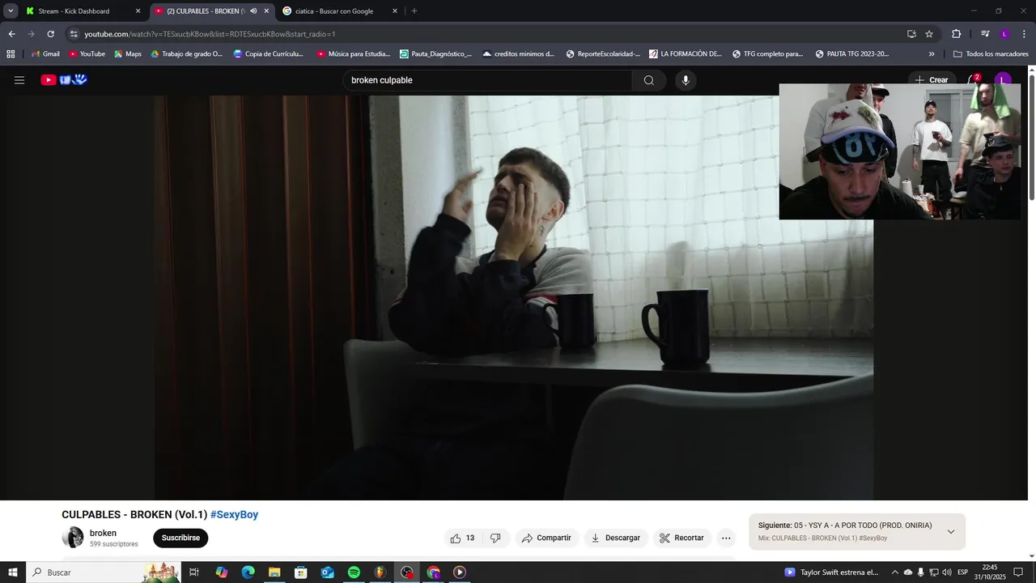Like the video with thumbs up
Viewport: 1036px width, 583px height.
click(x=463, y=538)
